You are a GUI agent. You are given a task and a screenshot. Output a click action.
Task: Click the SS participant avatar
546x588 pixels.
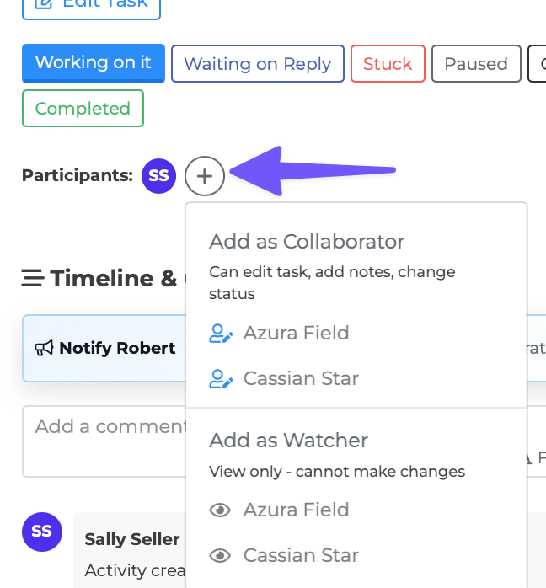tap(158, 176)
